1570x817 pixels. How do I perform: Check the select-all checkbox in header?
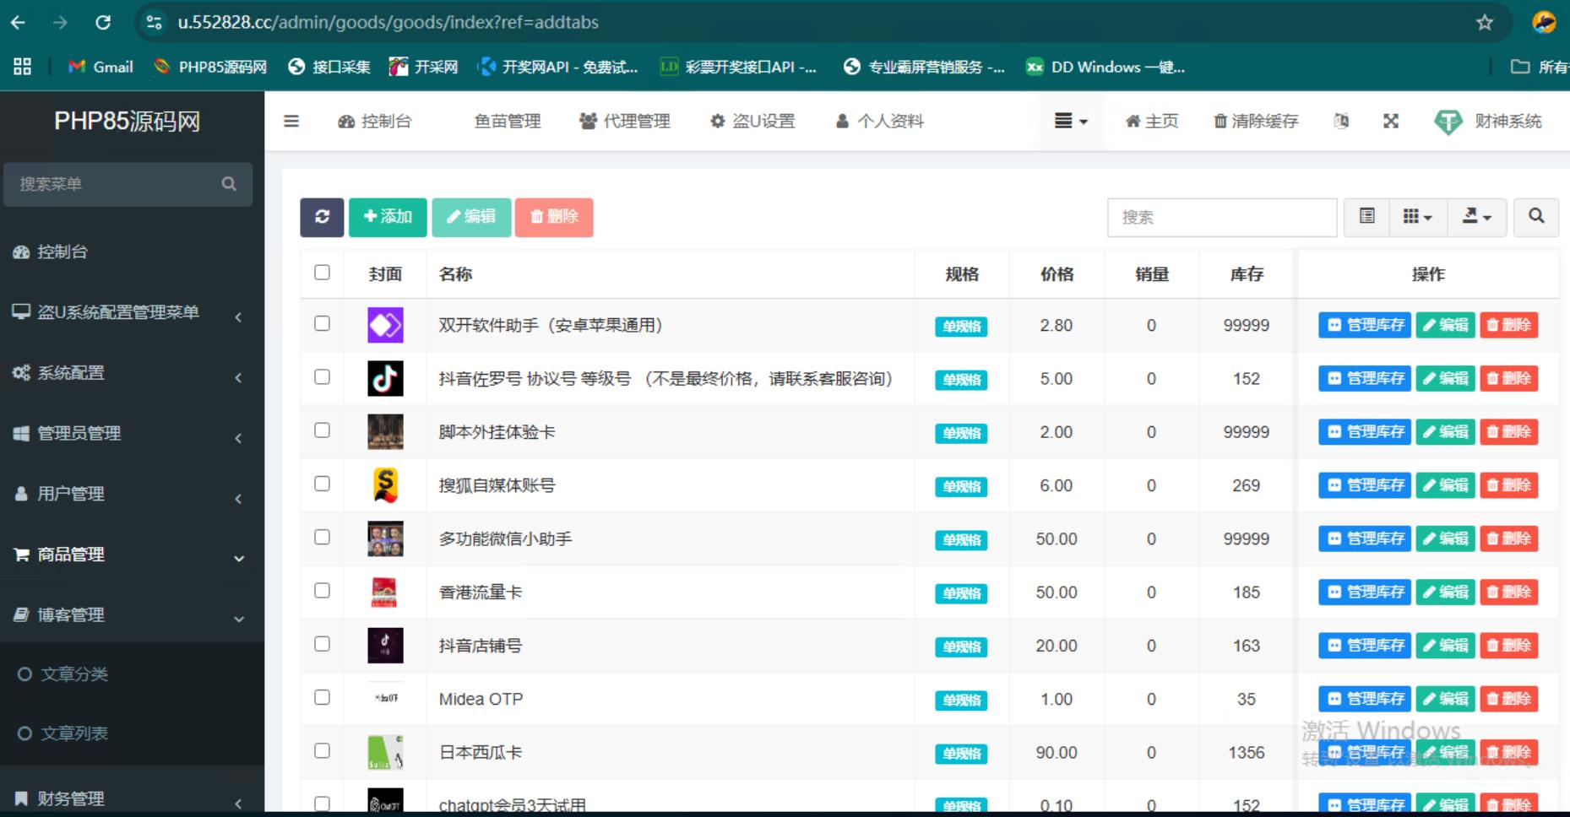point(322,273)
